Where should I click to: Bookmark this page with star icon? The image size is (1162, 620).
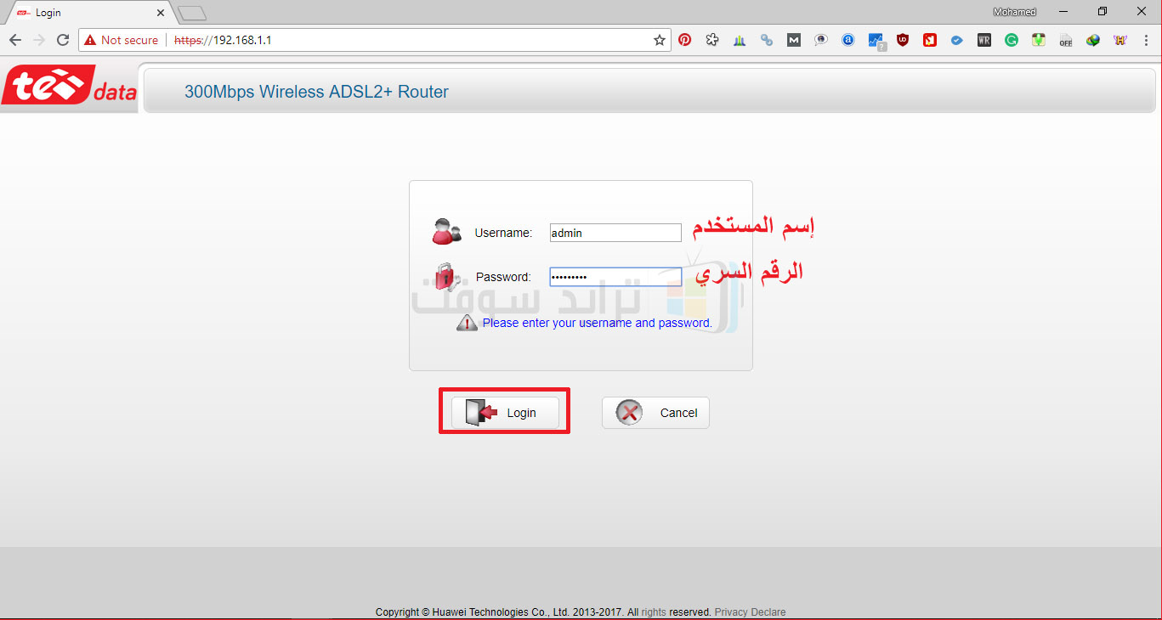[x=660, y=40]
